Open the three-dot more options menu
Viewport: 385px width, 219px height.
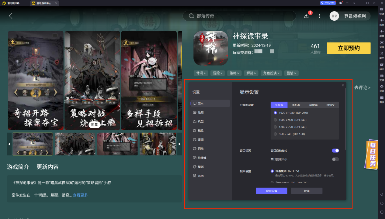point(319,16)
